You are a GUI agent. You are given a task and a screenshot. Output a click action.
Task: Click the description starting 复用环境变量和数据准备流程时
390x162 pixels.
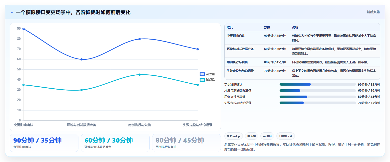(x=334, y=51)
